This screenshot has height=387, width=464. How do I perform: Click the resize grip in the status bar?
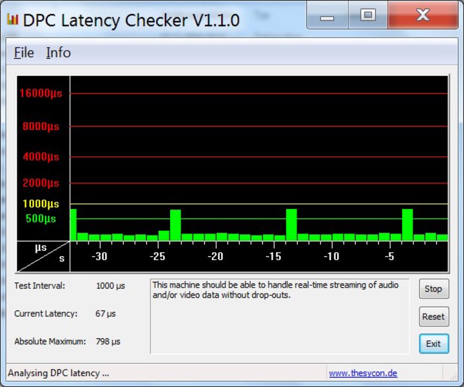[x=453, y=376]
